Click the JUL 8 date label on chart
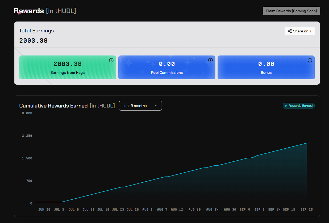The width and height of the screenshot is (329, 223). 74,209
